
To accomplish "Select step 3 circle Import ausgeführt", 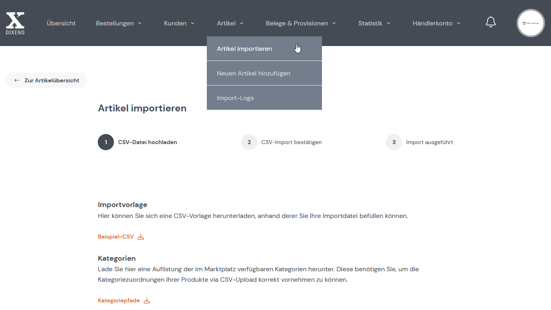I will tap(394, 142).
